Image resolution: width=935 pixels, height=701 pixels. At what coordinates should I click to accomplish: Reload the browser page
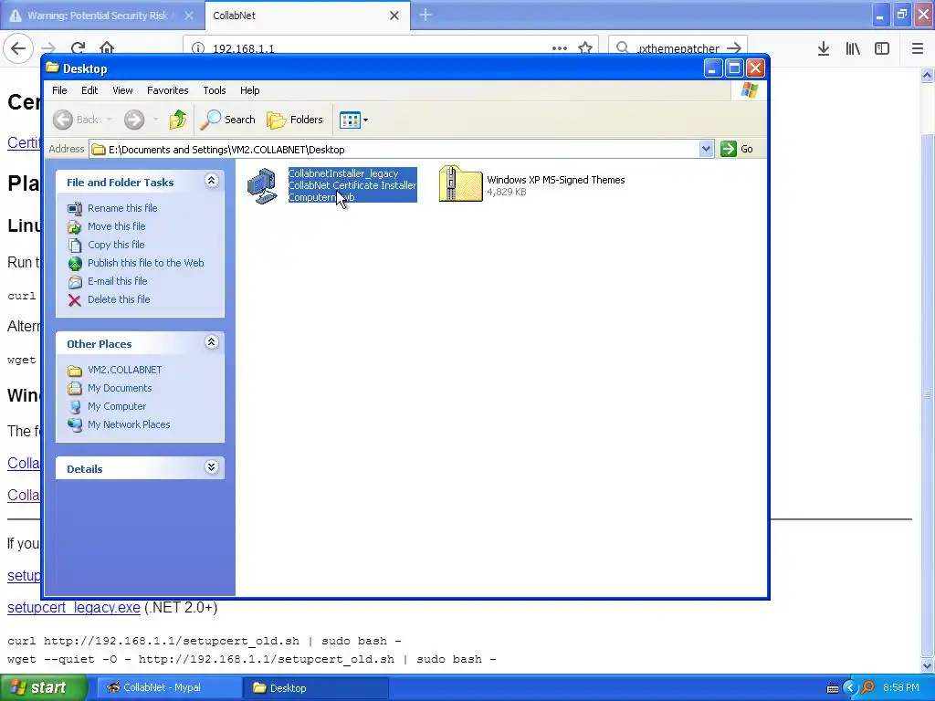tap(79, 48)
